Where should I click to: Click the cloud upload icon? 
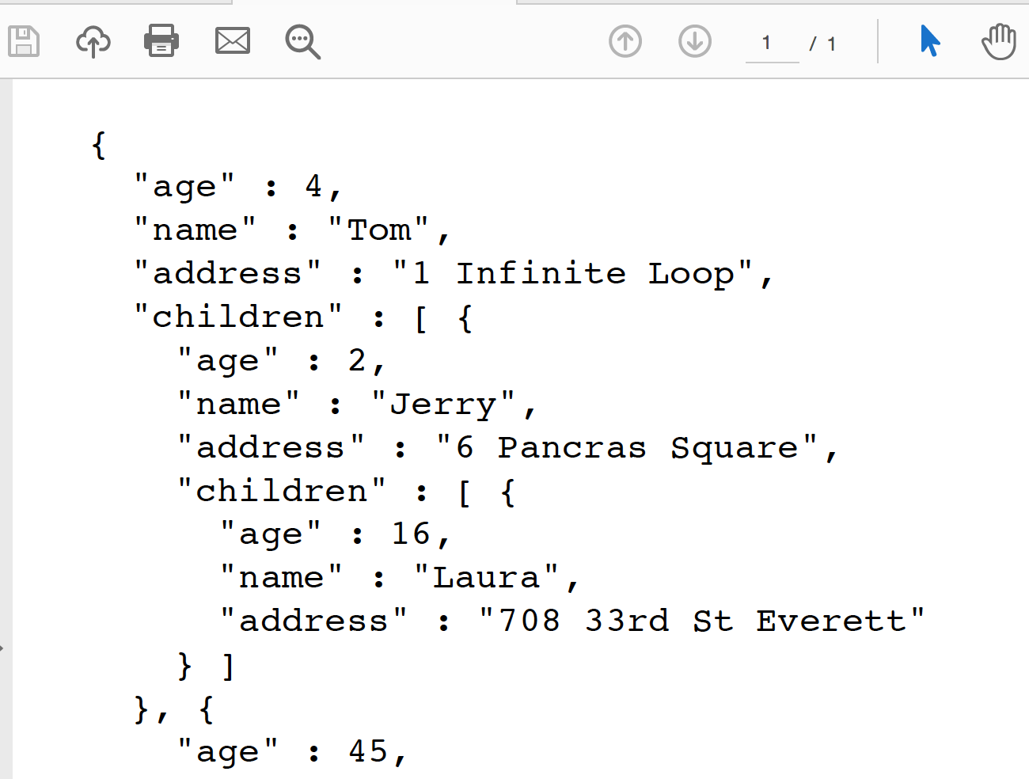coord(93,41)
